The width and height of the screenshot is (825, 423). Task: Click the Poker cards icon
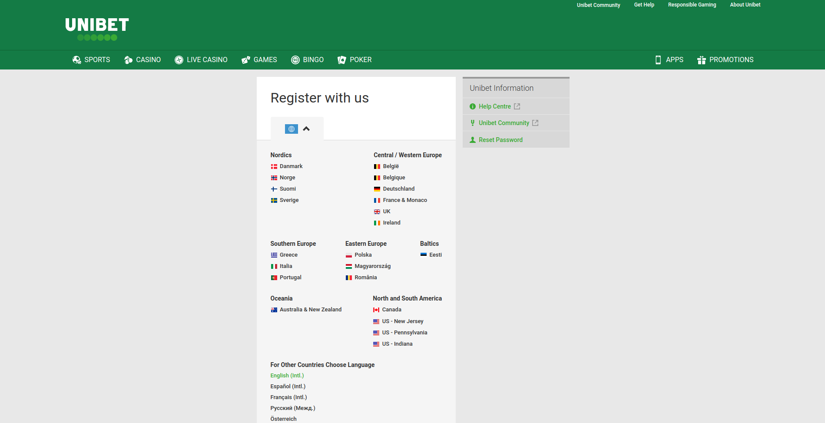tap(342, 60)
